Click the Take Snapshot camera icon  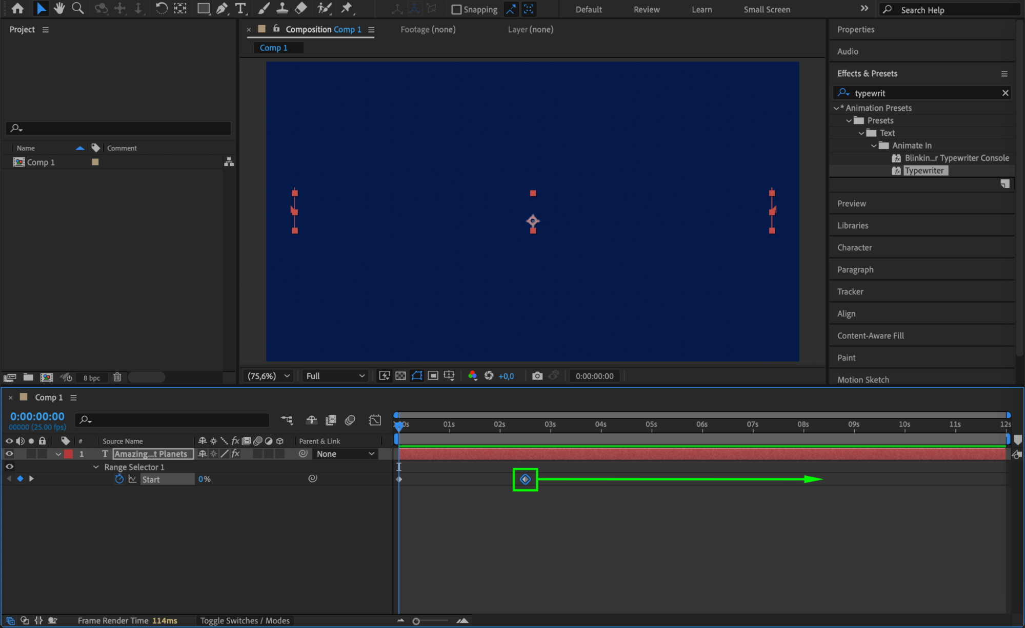pyautogui.click(x=537, y=376)
